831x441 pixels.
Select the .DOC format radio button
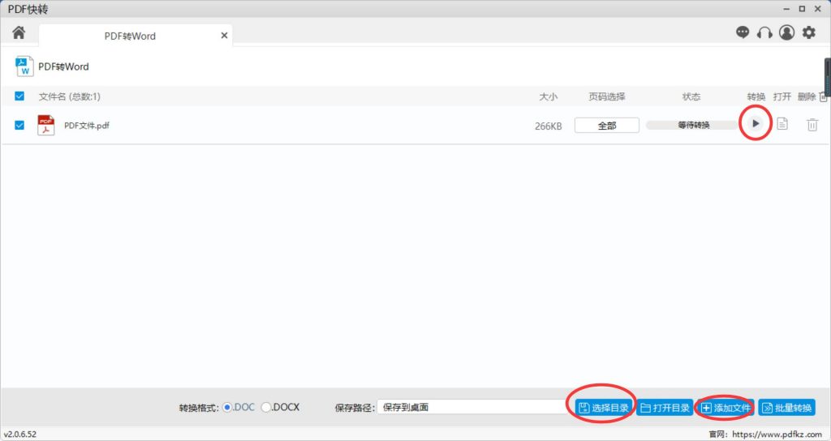pos(227,407)
